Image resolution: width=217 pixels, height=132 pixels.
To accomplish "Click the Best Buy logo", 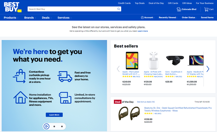I will (13, 7).
